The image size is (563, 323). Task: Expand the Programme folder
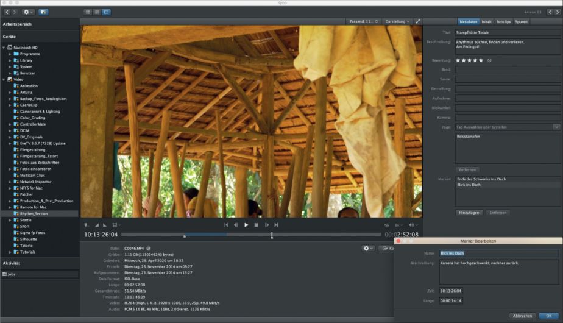pyautogui.click(x=10, y=54)
